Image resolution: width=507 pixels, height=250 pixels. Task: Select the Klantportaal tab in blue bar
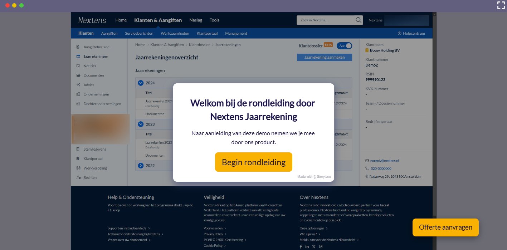[207, 33]
